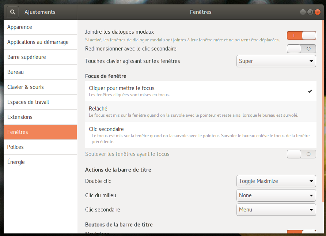Toggle Soulever les fenêtres ayant le focus

pyautogui.click(x=301, y=154)
